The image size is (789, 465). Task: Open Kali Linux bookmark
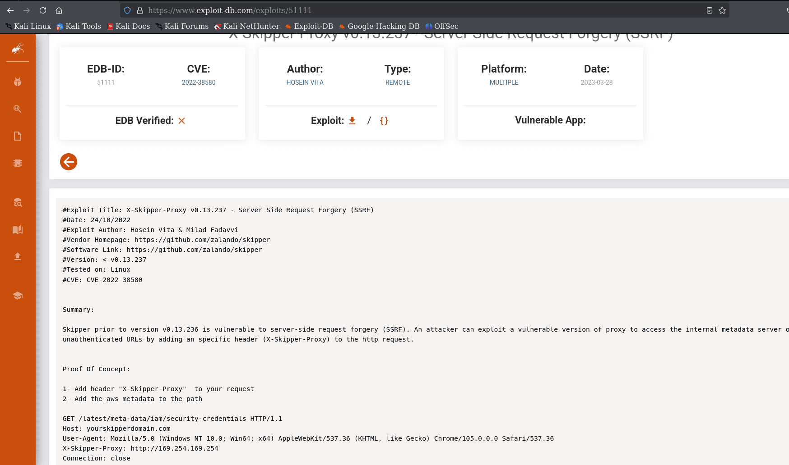click(x=28, y=26)
